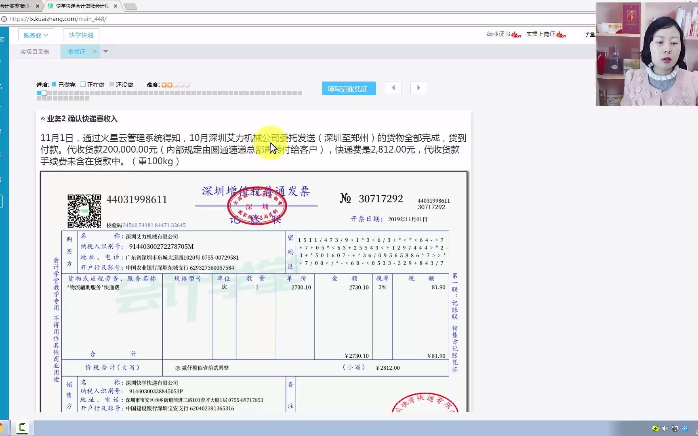Screen dimensions: 698x436
Task: Close the 做凭证 tab
Action: pyautogui.click(x=95, y=51)
